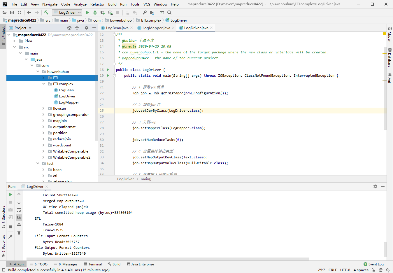Open the 6: TODO tool window
Viewport: 393px width, 273px height.
[x=39, y=264]
